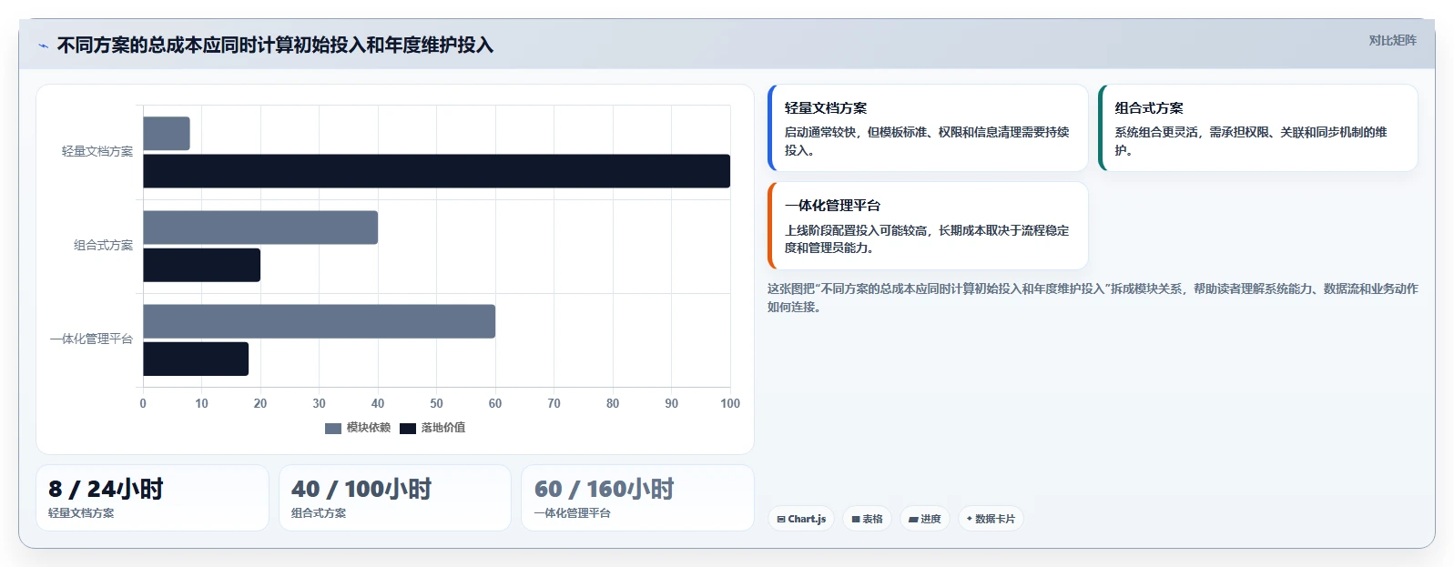
Task: Click the description starting 上线阶段配置投入可能较高
Action: click(927, 238)
